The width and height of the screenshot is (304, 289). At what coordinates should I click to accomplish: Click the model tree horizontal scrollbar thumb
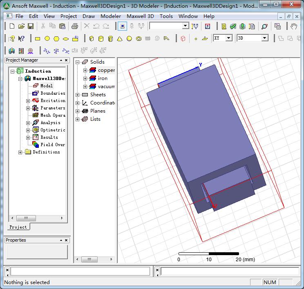(x=89, y=259)
